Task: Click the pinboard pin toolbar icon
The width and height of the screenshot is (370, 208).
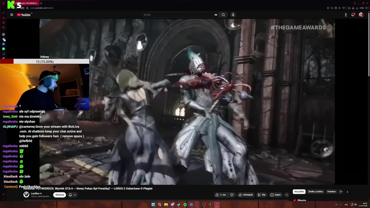Action: 328,8
